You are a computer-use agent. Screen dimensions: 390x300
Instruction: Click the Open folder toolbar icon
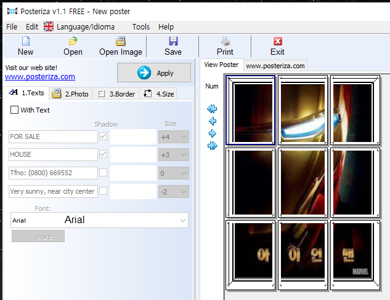(x=73, y=41)
